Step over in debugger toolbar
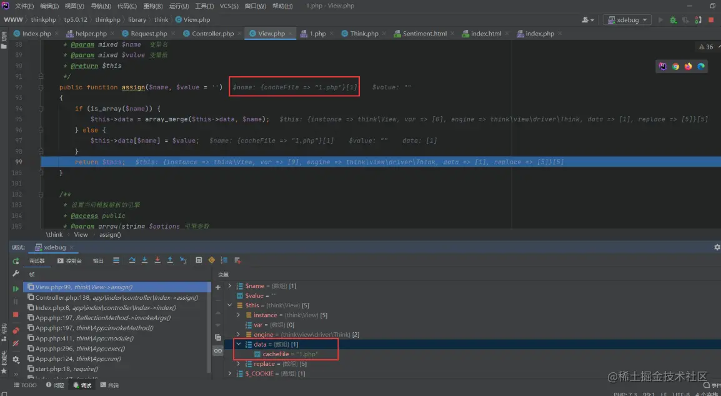This screenshot has height=396, width=721. (132, 260)
